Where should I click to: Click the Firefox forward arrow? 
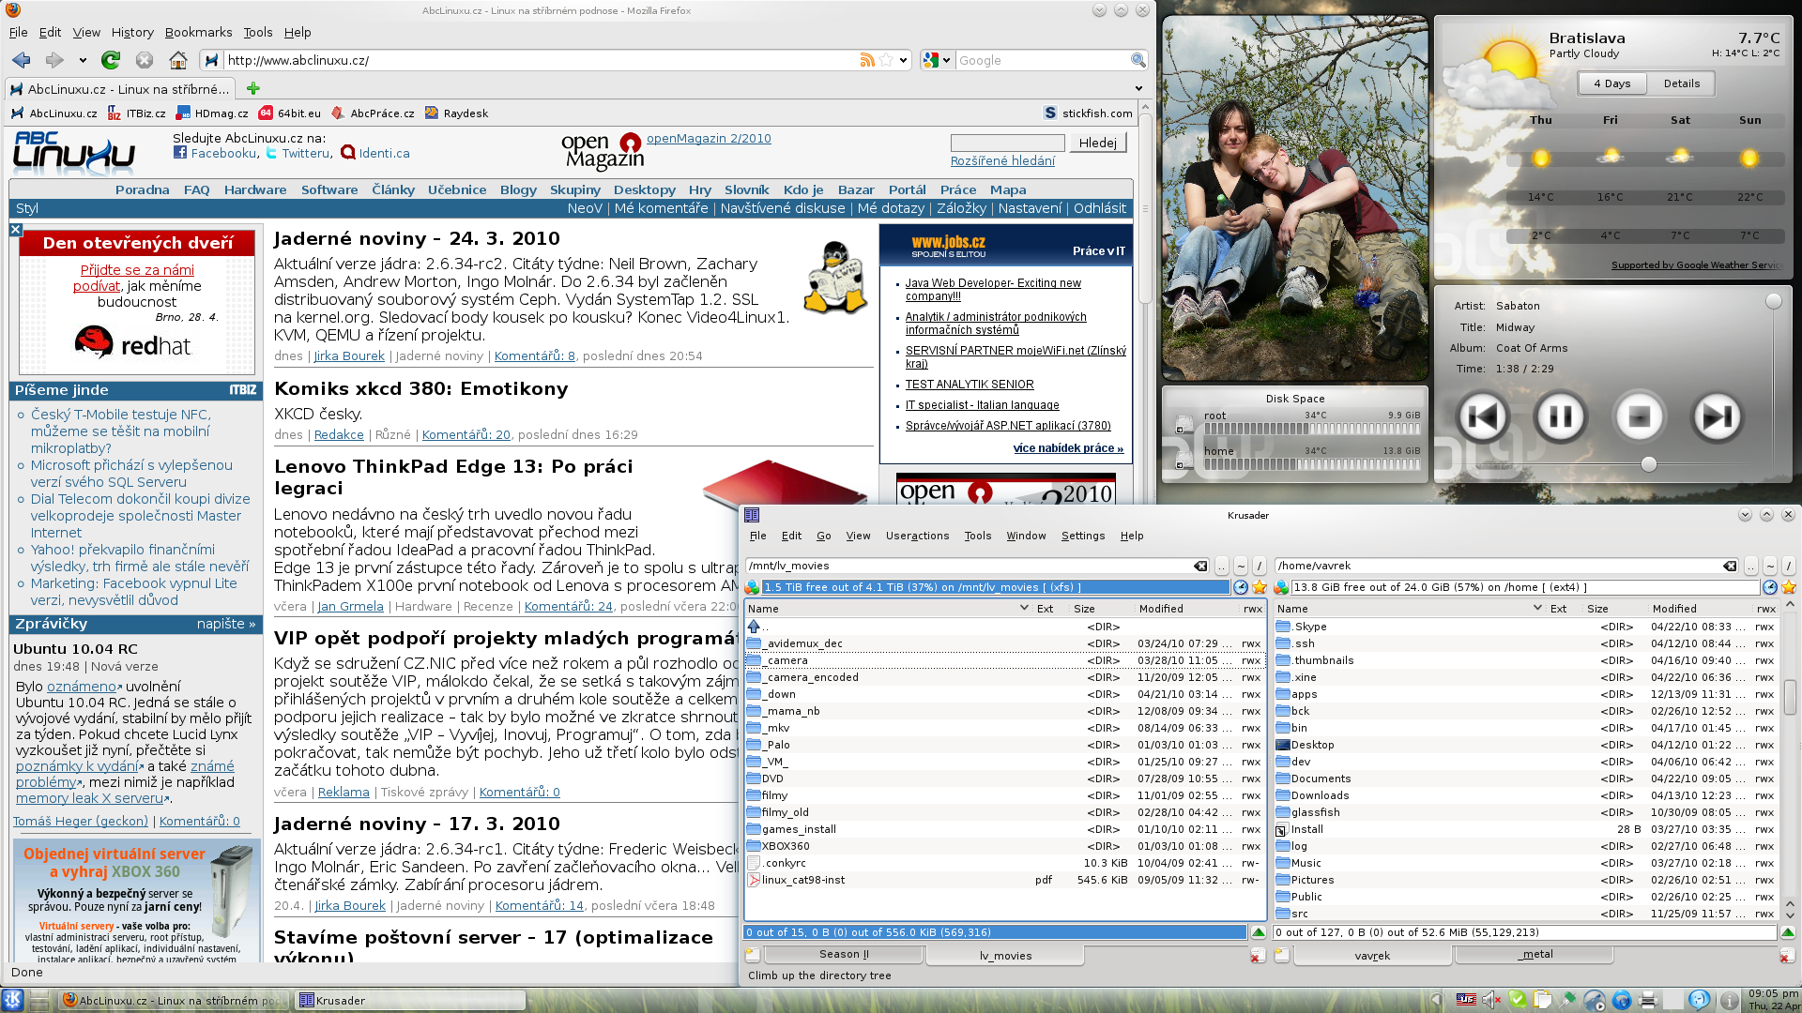(53, 60)
